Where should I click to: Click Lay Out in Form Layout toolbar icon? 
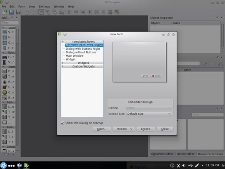click(x=103, y=12)
